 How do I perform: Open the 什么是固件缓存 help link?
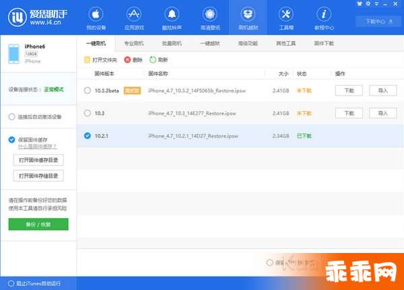[37, 147]
